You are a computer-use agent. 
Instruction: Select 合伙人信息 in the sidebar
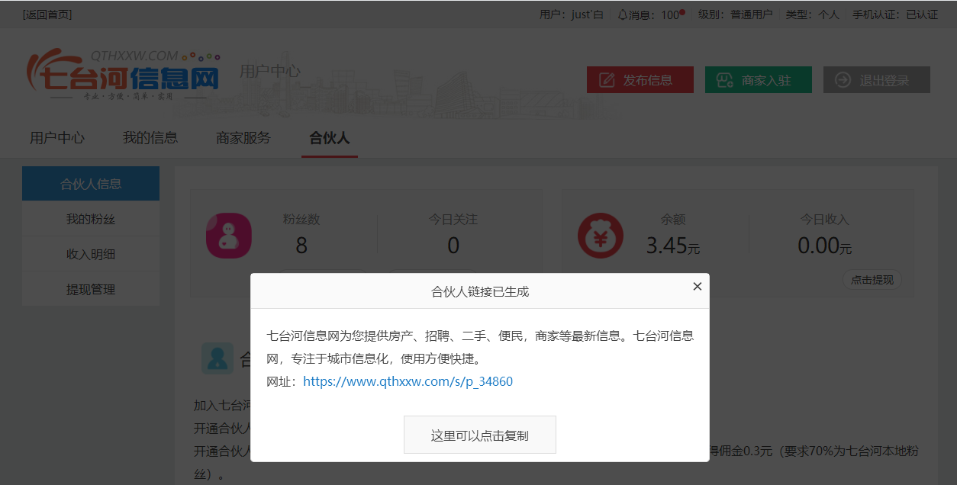[x=91, y=184]
